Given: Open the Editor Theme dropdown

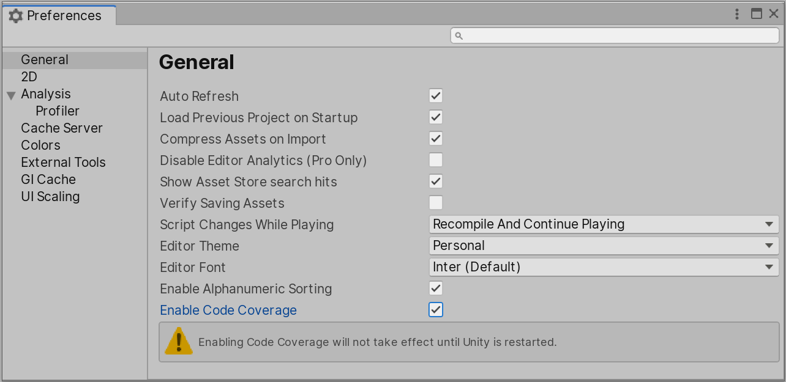Looking at the screenshot, I should (x=604, y=246).
